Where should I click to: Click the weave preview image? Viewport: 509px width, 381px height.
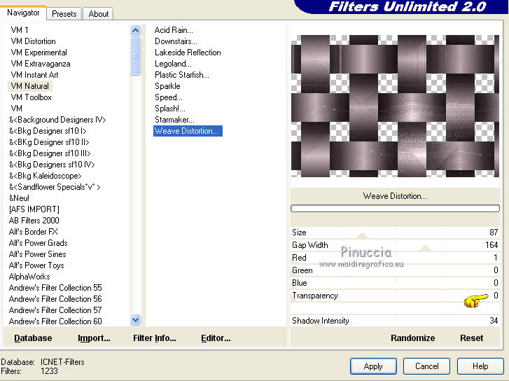[395, 106]
